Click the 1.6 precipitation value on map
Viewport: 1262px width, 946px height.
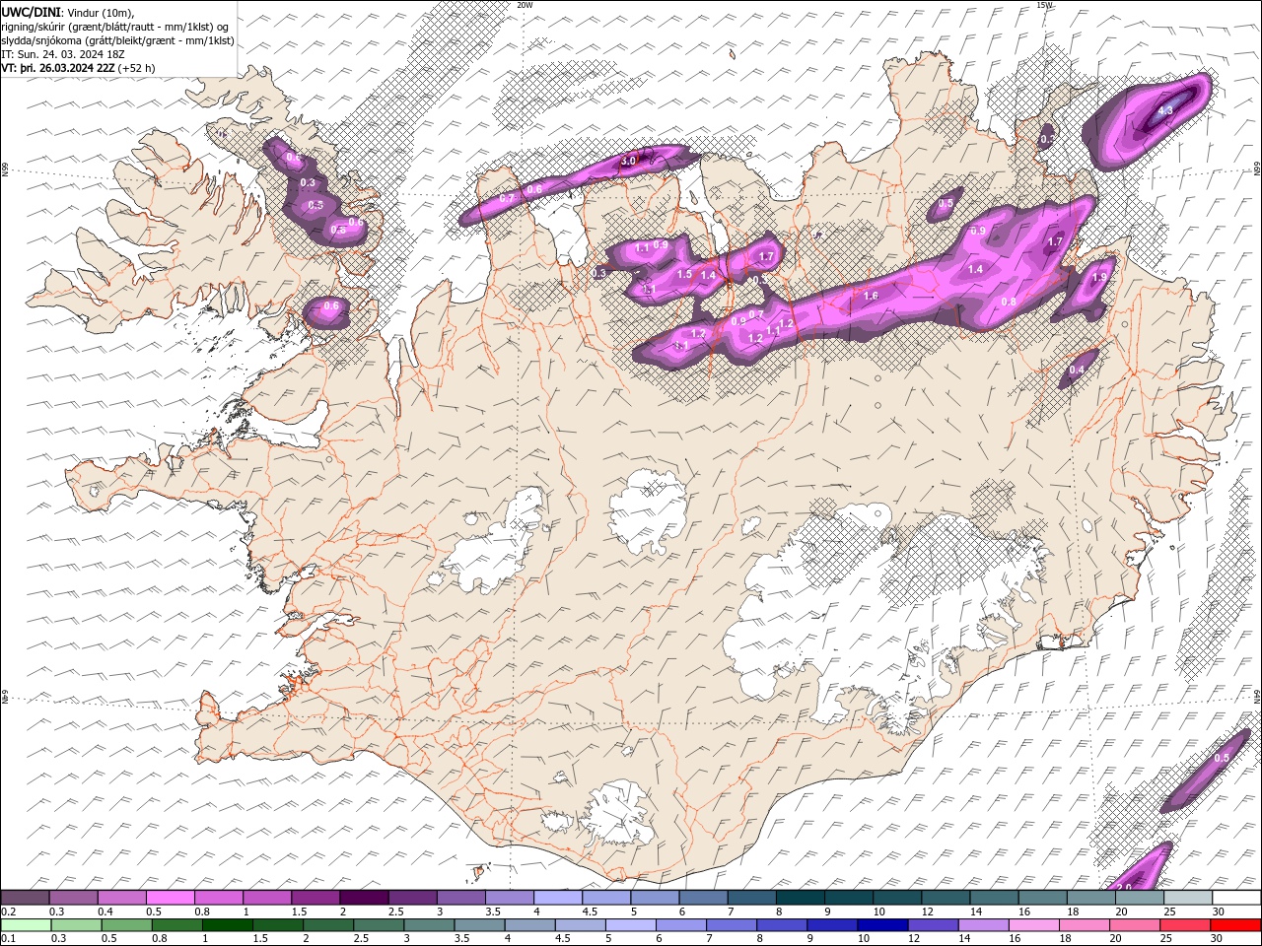click(871, 296)
